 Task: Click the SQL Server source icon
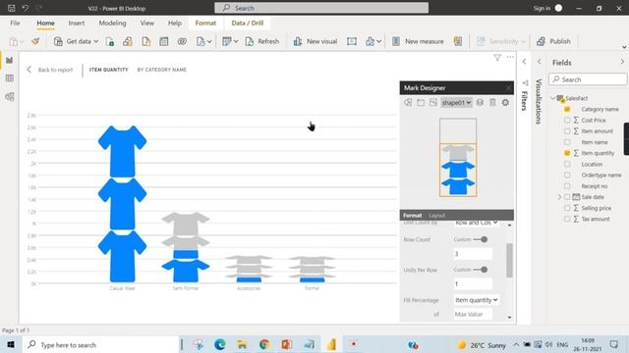146,41
